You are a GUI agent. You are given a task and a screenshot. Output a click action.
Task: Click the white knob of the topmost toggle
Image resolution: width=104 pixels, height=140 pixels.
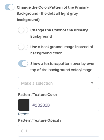pos(11,7)
